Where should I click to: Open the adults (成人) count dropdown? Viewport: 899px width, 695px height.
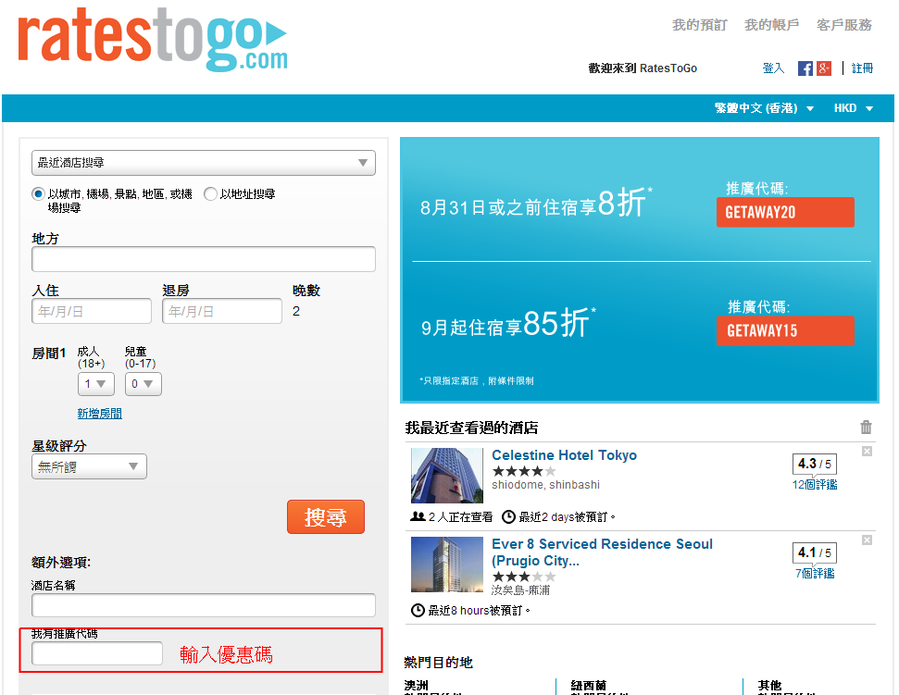pos(96,384)
